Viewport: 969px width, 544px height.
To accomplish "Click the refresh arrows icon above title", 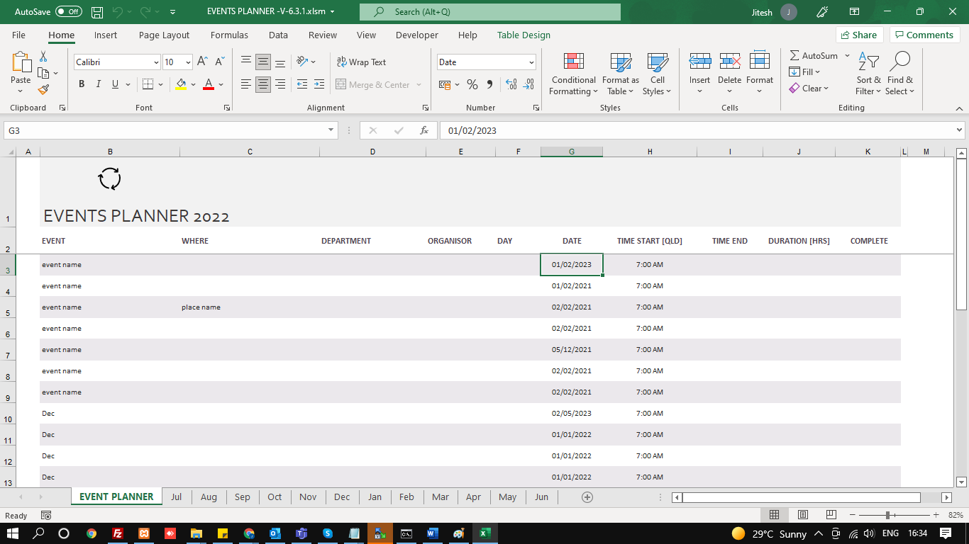I will pyautogui.click(x=109, y=179).
